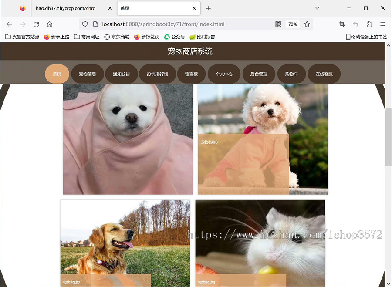Minimize the Firefox window
392x287 pixels.
click(348, 8)
